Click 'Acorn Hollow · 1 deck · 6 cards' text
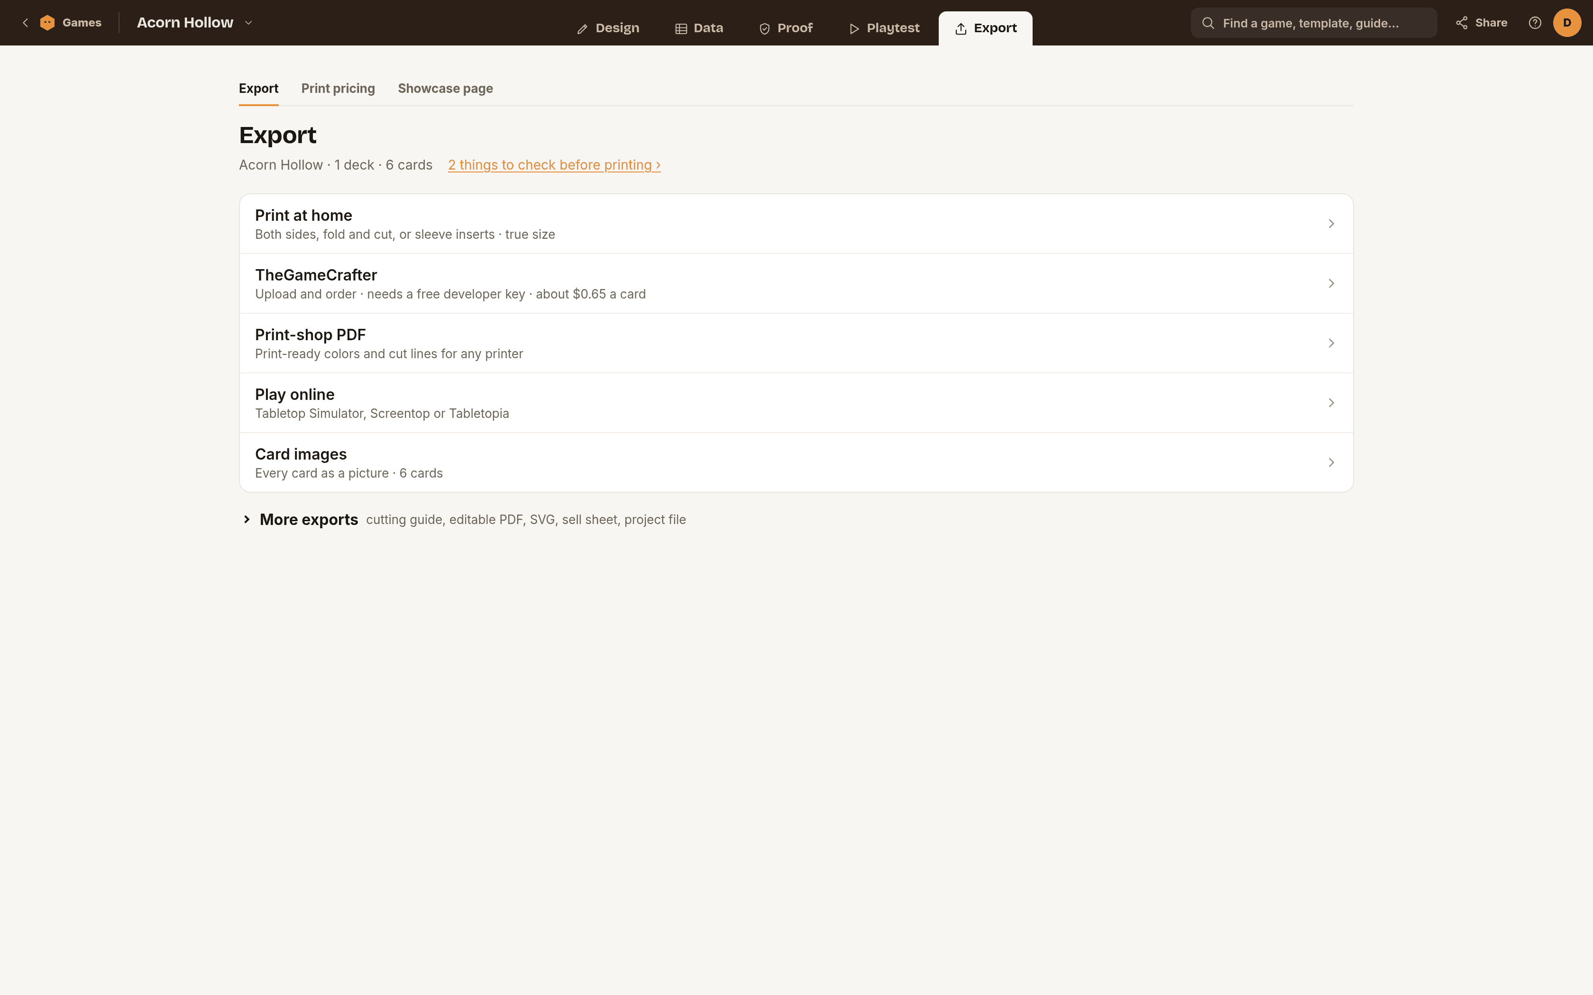This screenshot has width=1593, height=995. [335, 165]
